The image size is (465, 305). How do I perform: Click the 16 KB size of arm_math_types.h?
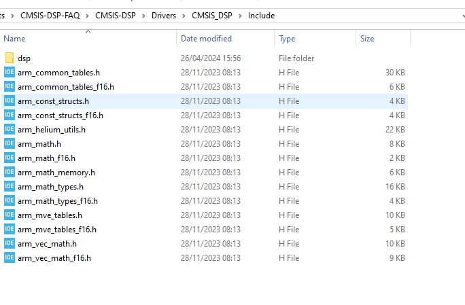(x=395, y=186)
